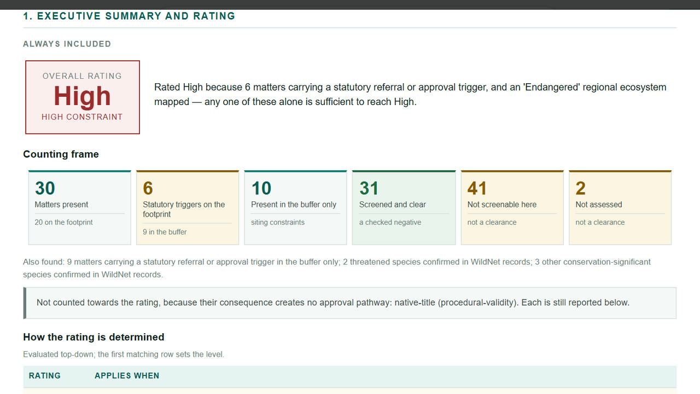Click the 'Not assessed' label
This screenshot has width=700, height=394.
pyautogui.click(x=599, y=205)
